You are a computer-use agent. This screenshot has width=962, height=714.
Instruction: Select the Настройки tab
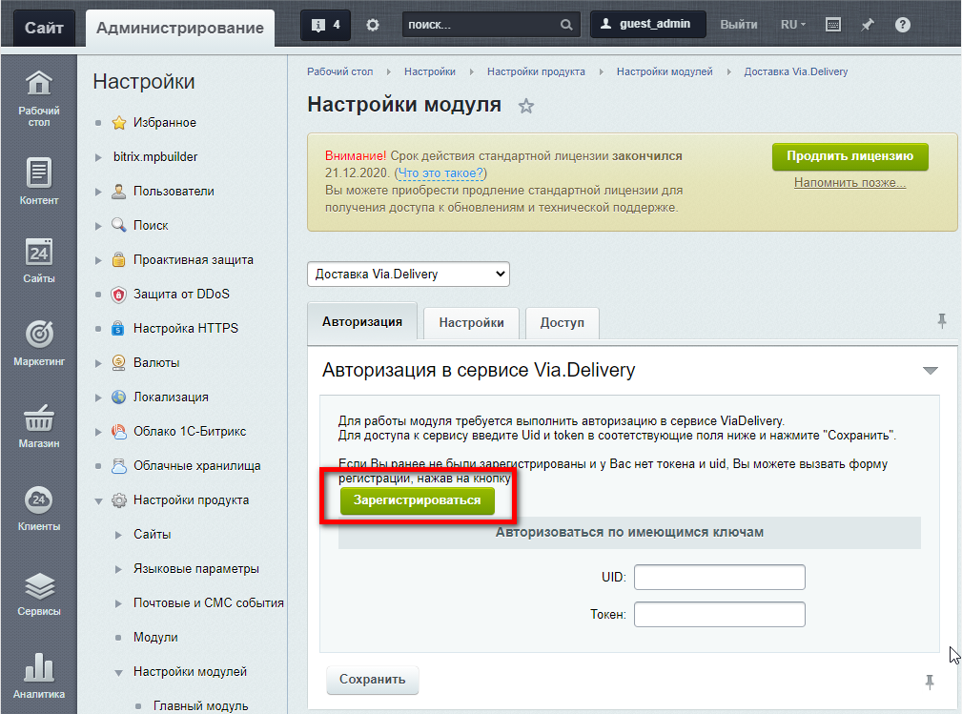pos(471,322)
